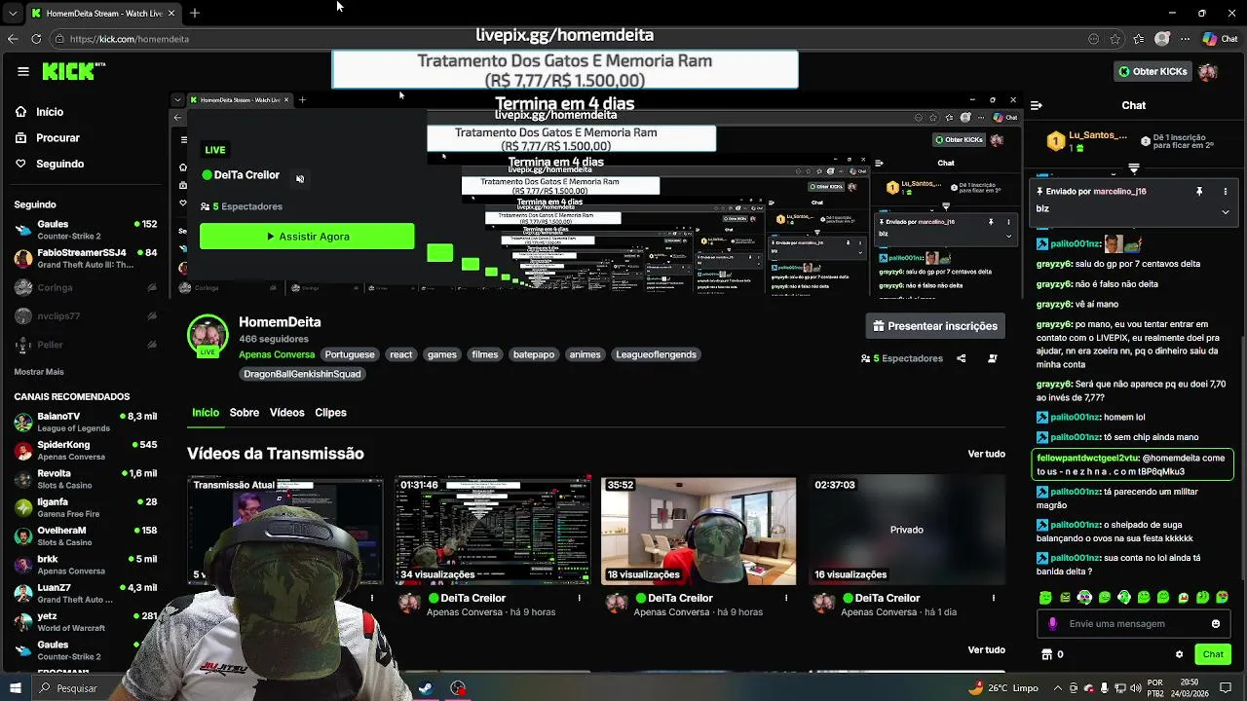This screenshot has height=701, width=1247.
Task: Open the private 02:37:03 video
Action: coord(906,531)
